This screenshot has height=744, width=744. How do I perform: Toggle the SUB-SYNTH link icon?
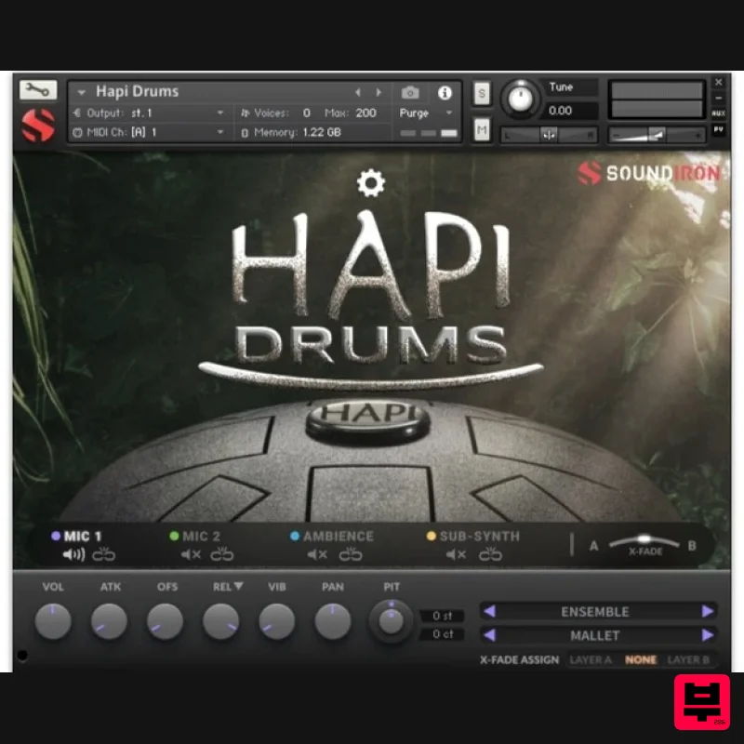click(490, 554)
